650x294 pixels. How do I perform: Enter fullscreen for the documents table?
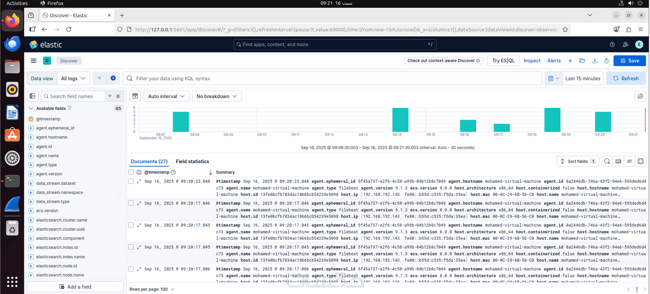coord(641,161)
